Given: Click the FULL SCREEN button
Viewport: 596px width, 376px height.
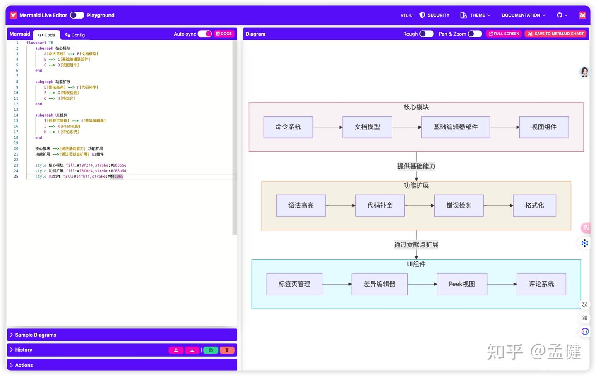Looking at the screenshot, I should pyautogui.click(x=504, y=34).
